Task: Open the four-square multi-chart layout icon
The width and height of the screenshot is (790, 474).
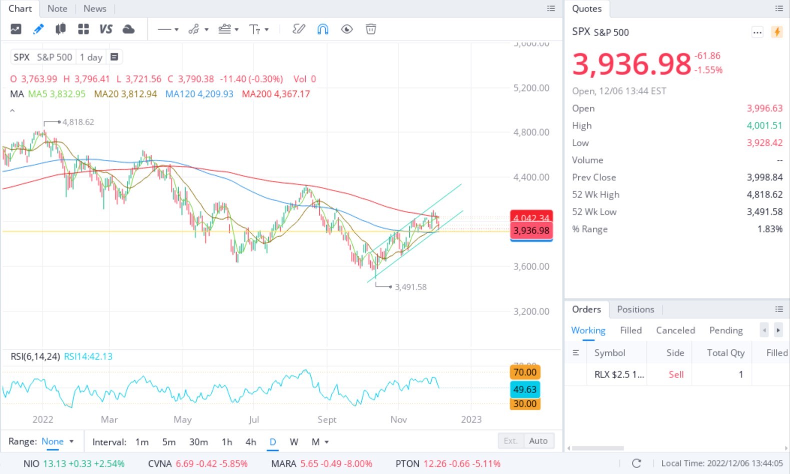Action: pos(83,29)
